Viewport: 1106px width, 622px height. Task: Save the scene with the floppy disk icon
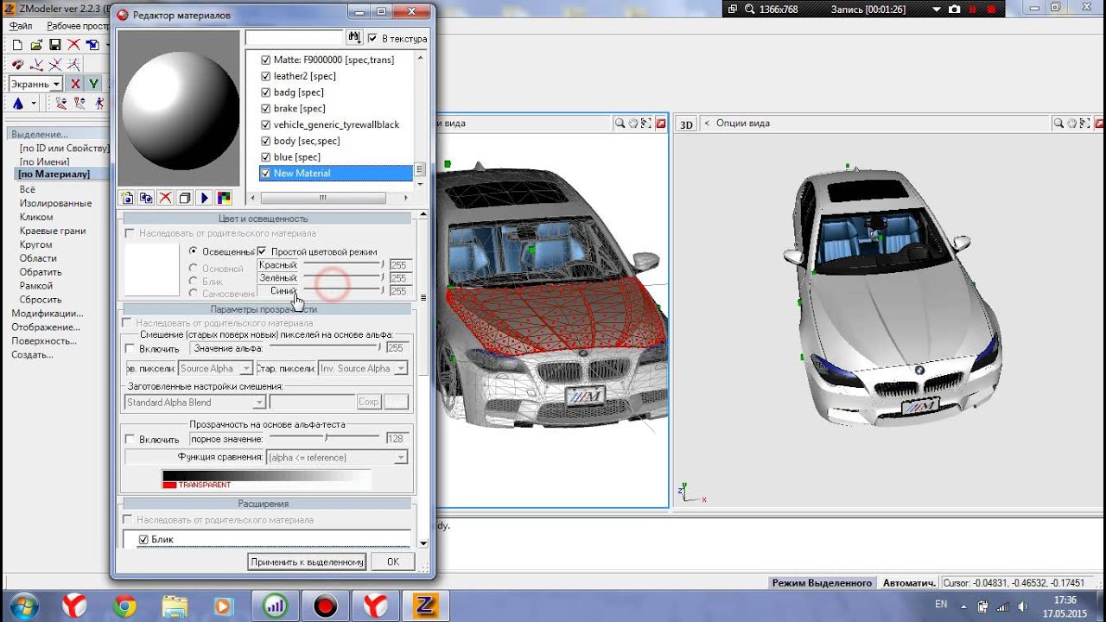coord(54,45)
